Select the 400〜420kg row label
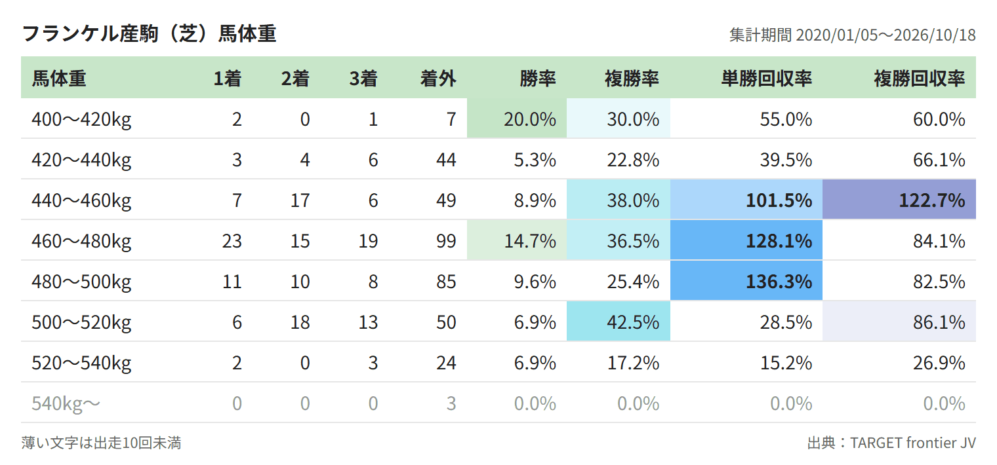997x465 pixels. pyautogui.click(x=81, y=119)
